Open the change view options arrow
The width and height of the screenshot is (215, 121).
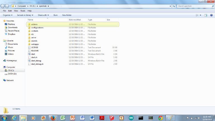coord(200,15)
